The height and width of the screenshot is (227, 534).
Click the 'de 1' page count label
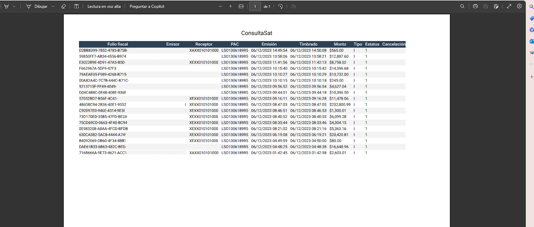pos(267,6)
